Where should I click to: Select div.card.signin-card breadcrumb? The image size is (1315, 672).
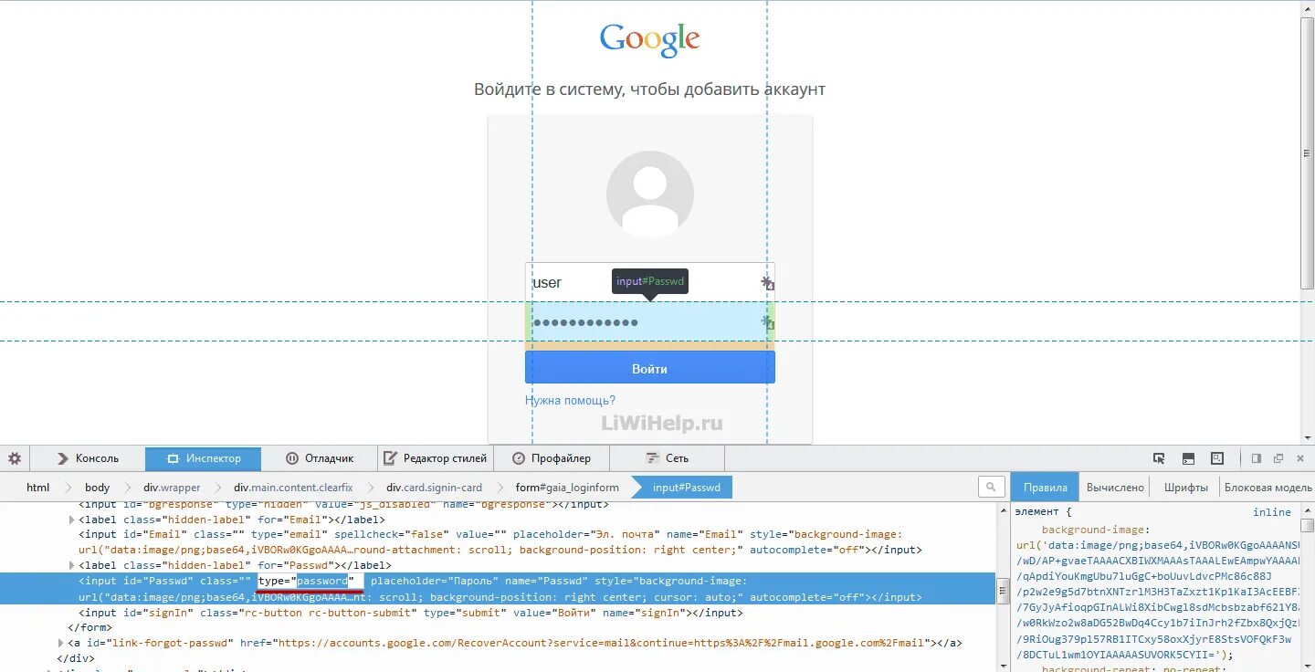coord(434,488)
